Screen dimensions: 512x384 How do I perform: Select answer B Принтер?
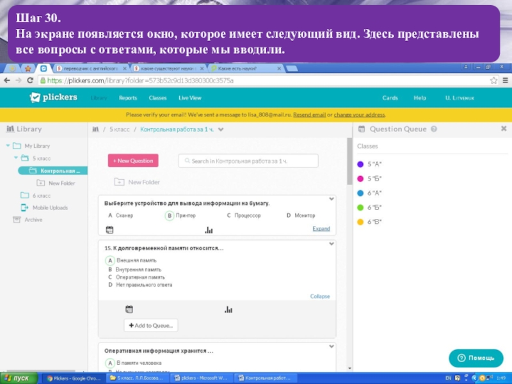tap(180, 216)
